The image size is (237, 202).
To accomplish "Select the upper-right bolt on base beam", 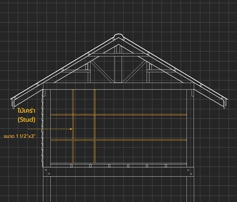I will pyautogui.click(x=188, y=170).
